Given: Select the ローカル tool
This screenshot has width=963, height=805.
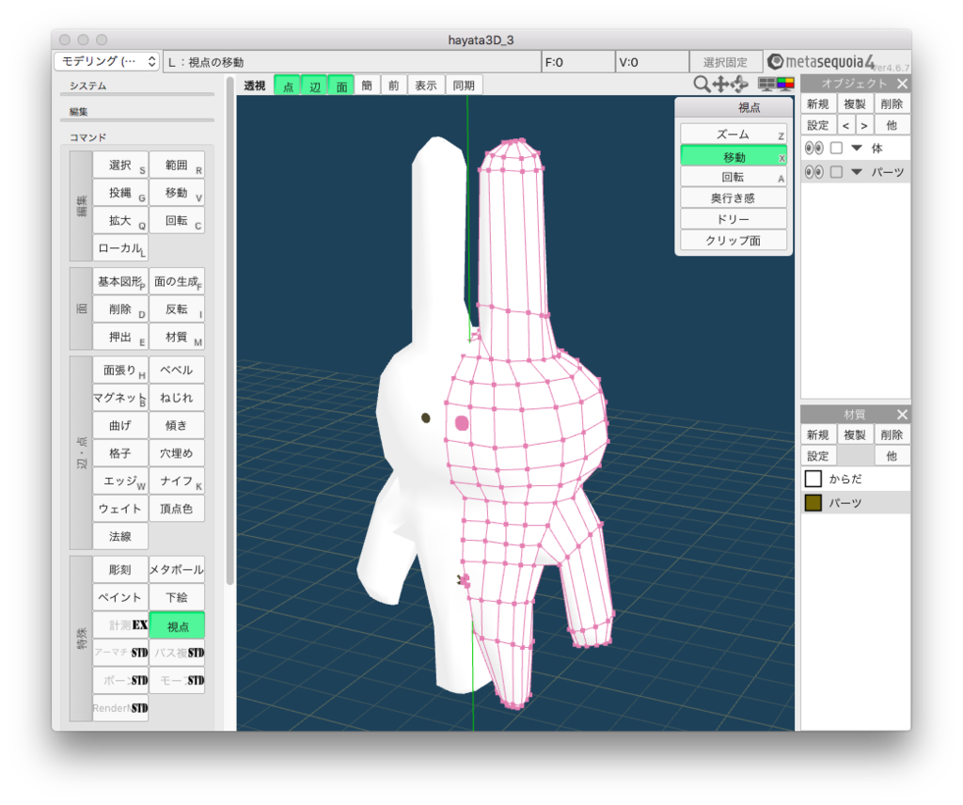Looking at the screenshot, I should point(120,248).
